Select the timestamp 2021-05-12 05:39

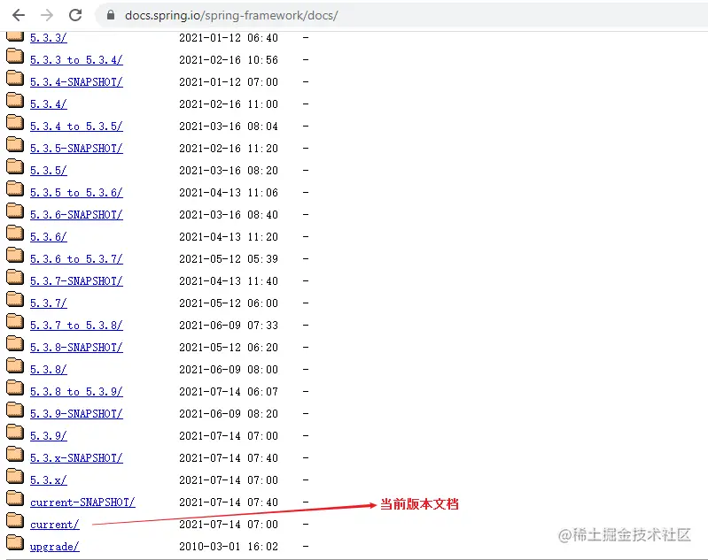(x=229, y=259)
